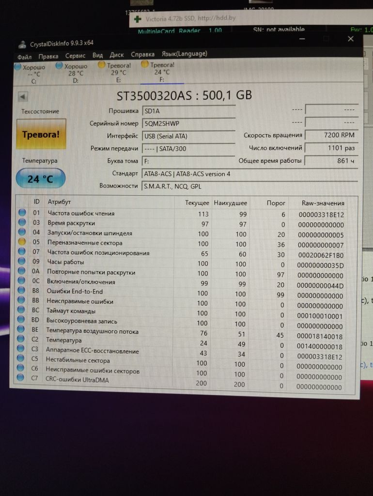Click the Порог column header
Viewport: 373px width, 496px height.
[276, 203]
